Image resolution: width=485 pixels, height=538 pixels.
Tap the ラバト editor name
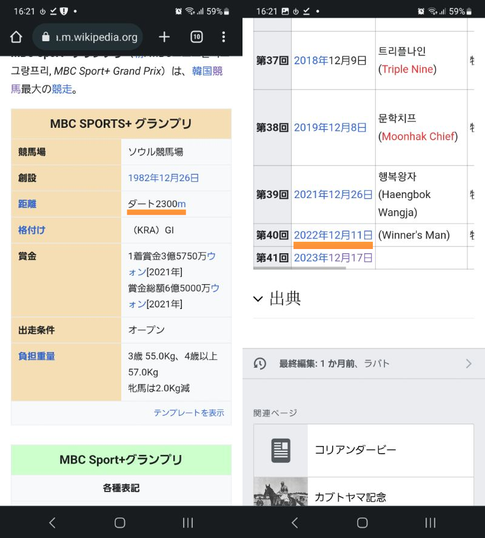[376, 364]
